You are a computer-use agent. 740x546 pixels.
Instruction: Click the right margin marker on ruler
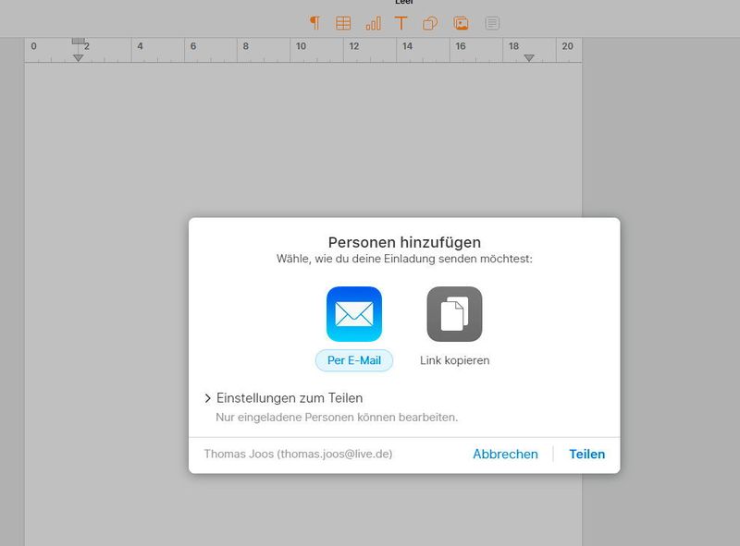point(529,58)
